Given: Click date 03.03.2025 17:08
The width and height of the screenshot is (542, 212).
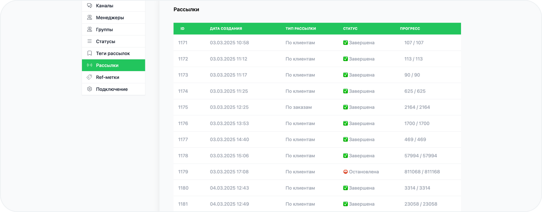Looking at the screenshot, I should click(229, 172).
